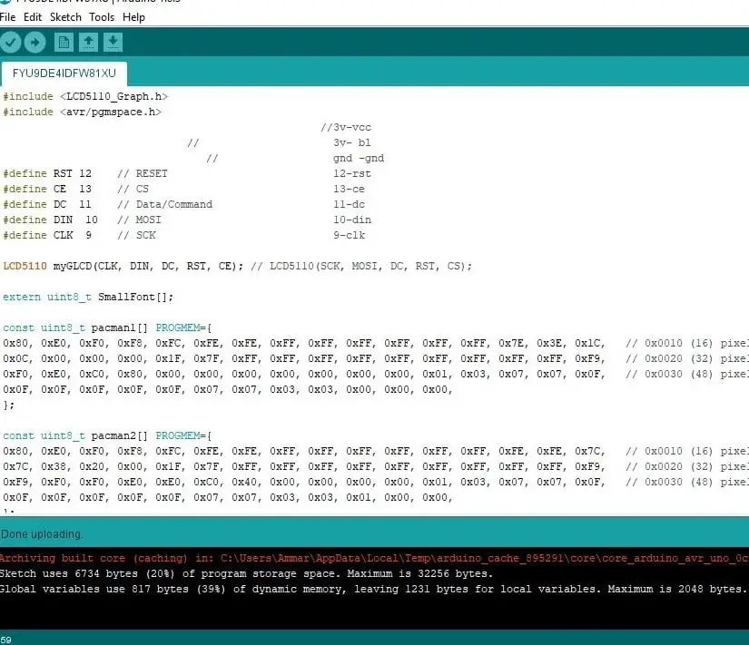Click the '12-rst' wiring note
The width and height of the screenshot is (749, 645).
(x=352, y=173)
